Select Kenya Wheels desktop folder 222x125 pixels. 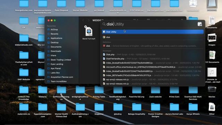click(193, 109)
